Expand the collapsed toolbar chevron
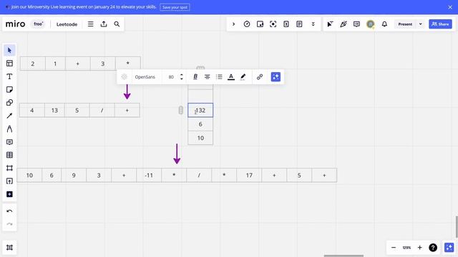Image resolution: width=458 pixels, height=257 pixels. (x=234, y=24)
